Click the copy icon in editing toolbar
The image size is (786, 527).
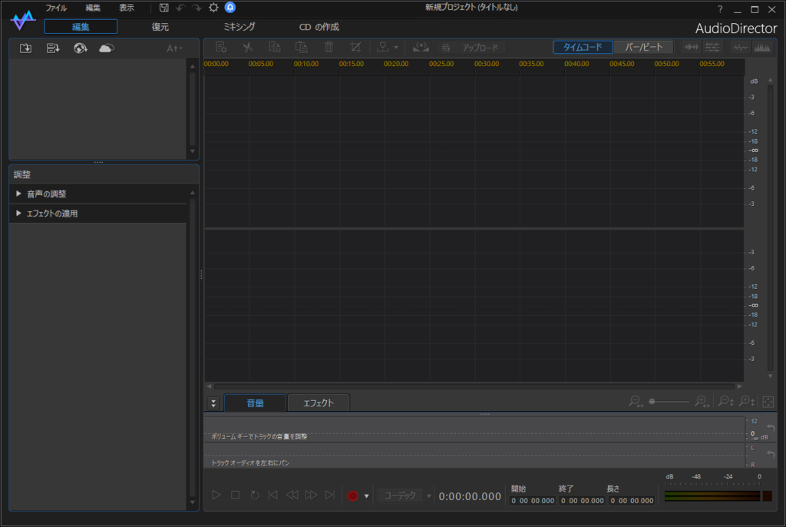coord(275,47)
